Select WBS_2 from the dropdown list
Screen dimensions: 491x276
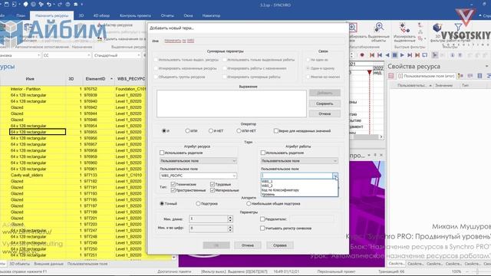(x=299, y=186)
